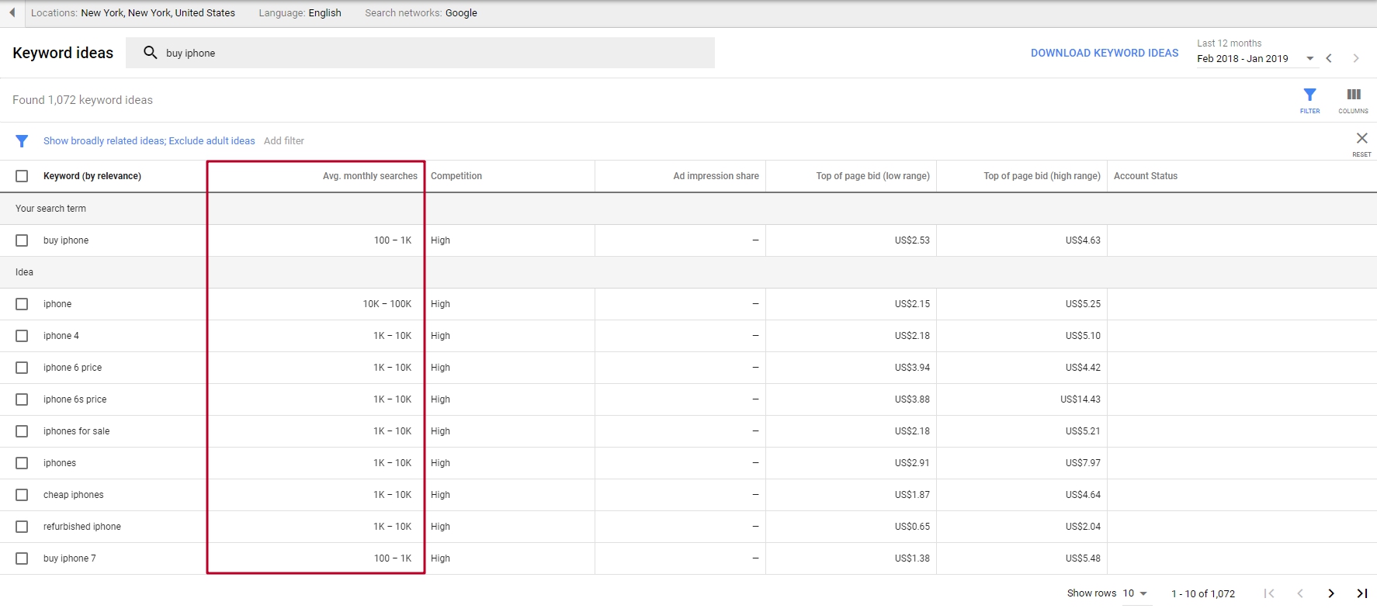Click the search magnifier icon
The width and height of the screenshot is (1377, 612).
pos(151,52)
